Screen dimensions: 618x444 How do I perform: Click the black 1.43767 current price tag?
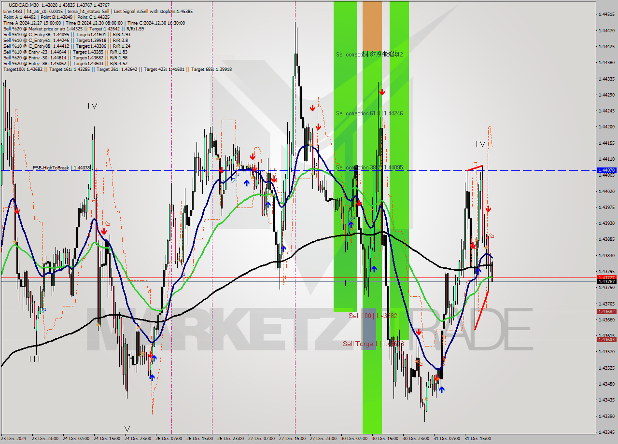[x=606, y=282]
